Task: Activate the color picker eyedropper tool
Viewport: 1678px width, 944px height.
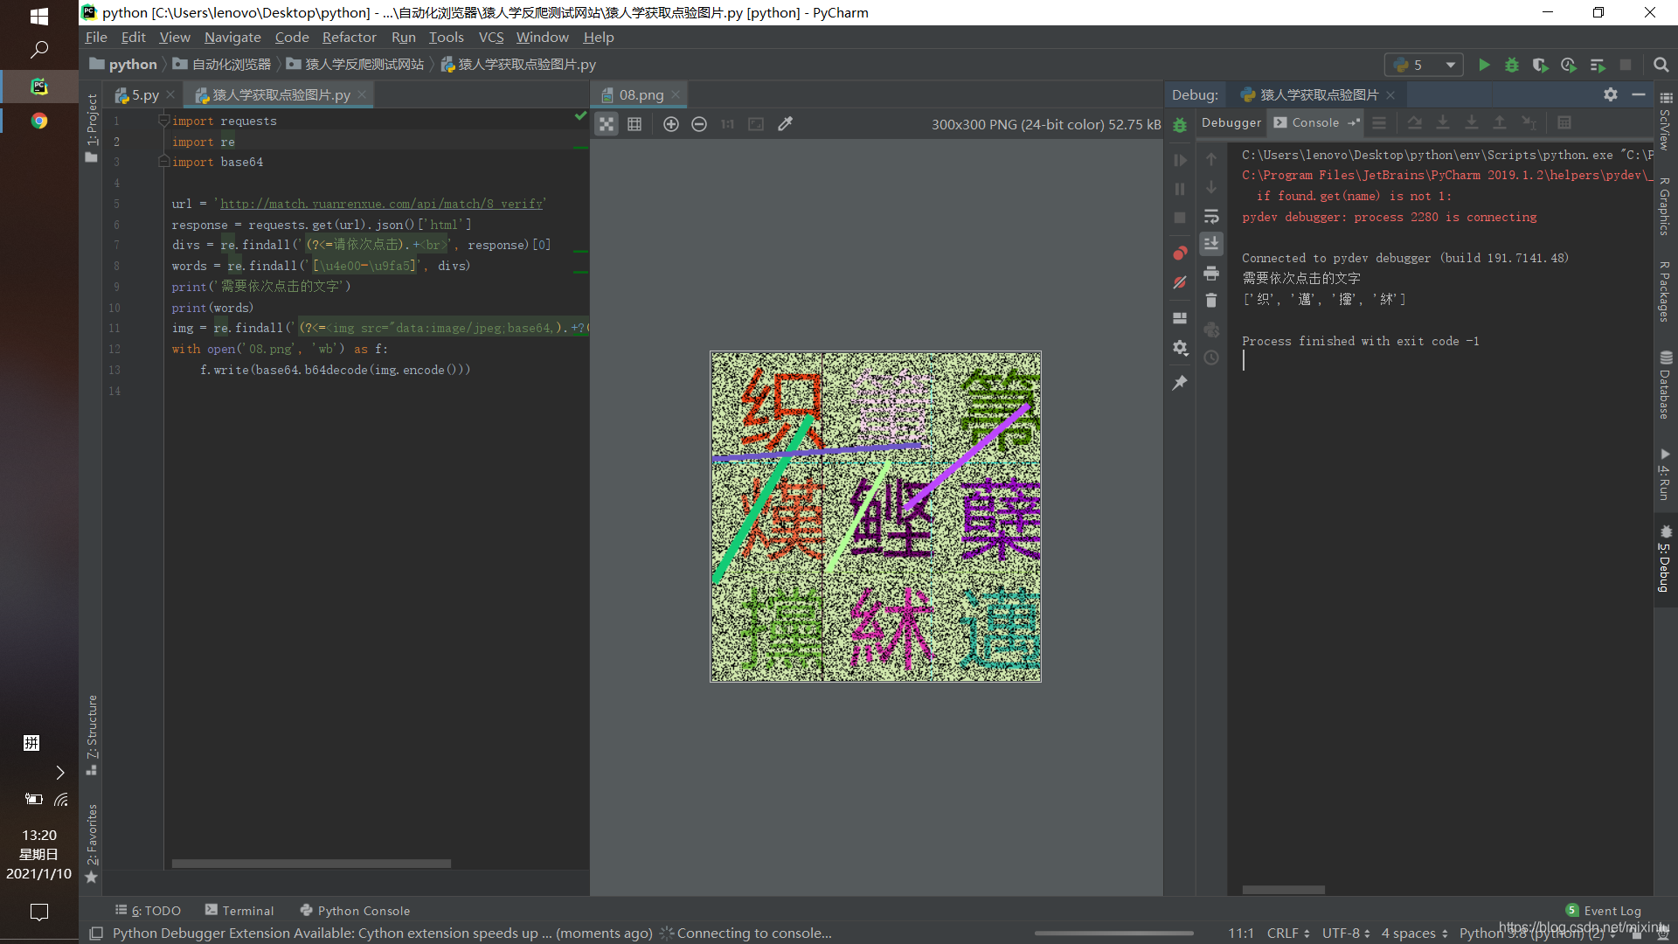Action: [x=785, y=124]
